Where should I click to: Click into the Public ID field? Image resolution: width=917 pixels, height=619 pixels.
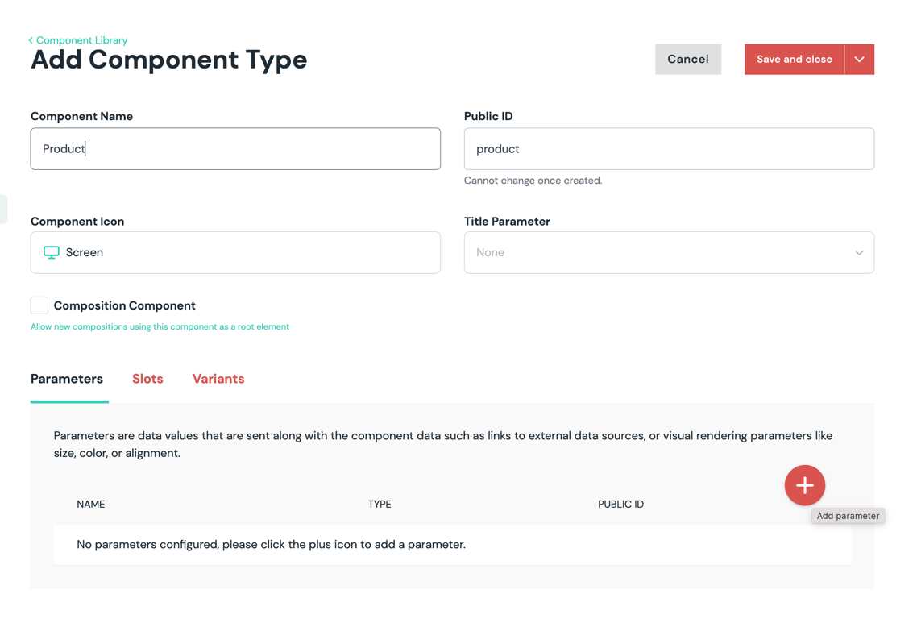click(669, 149)
